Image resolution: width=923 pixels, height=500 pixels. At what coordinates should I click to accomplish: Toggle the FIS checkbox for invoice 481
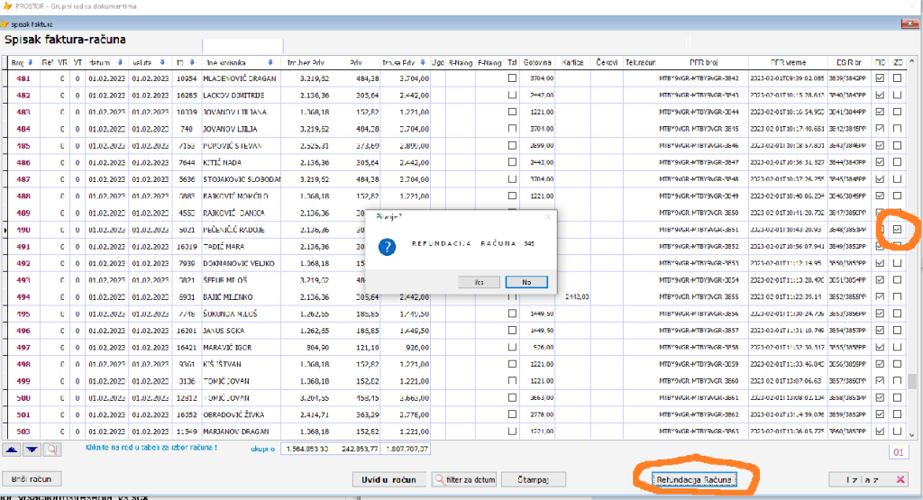[x=880, y=78]
